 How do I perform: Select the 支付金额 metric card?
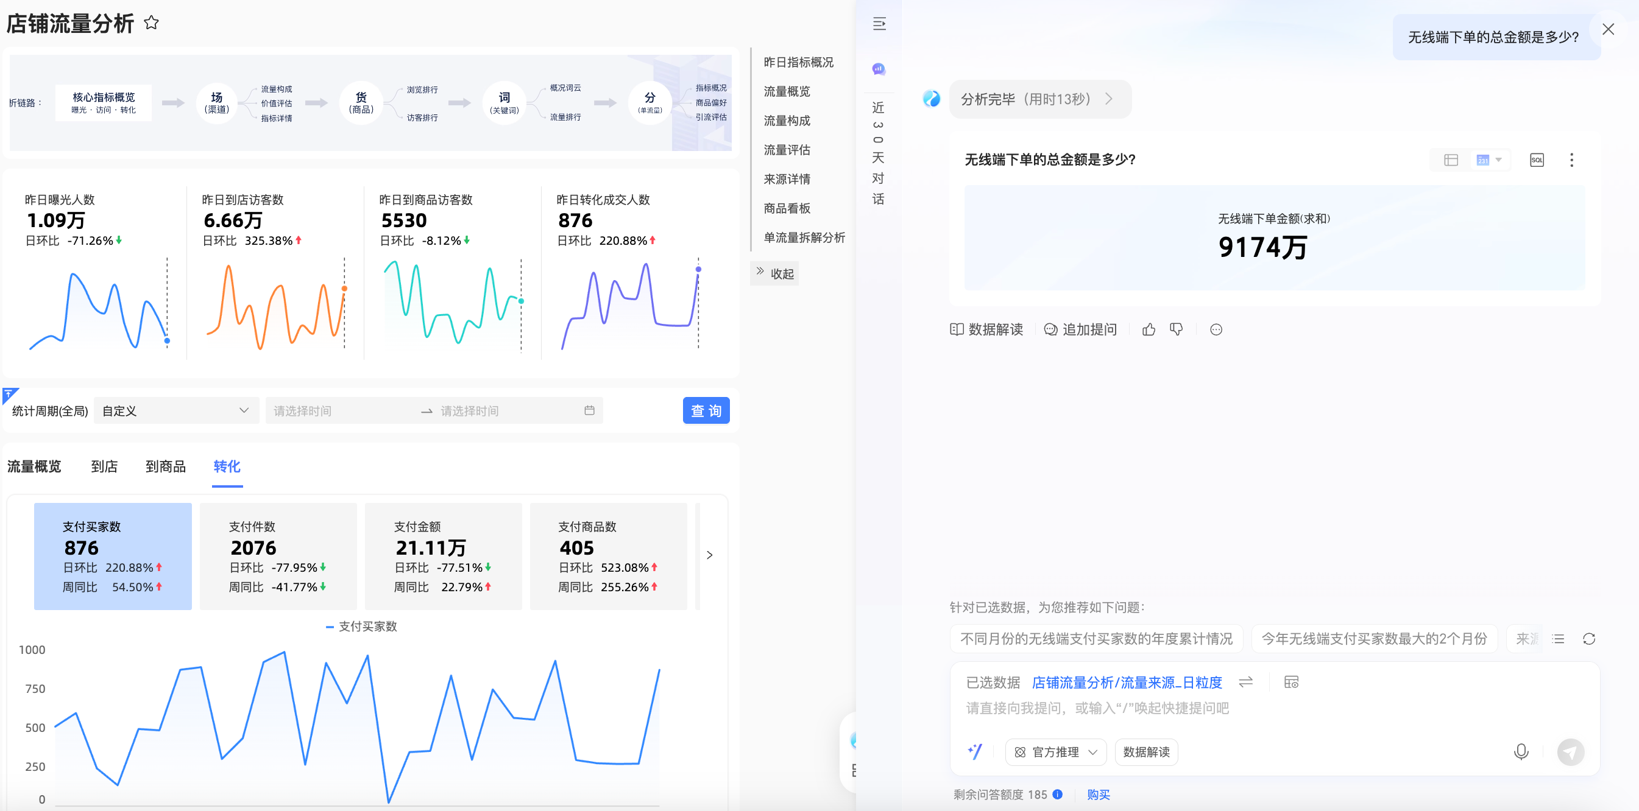[443, 556]
